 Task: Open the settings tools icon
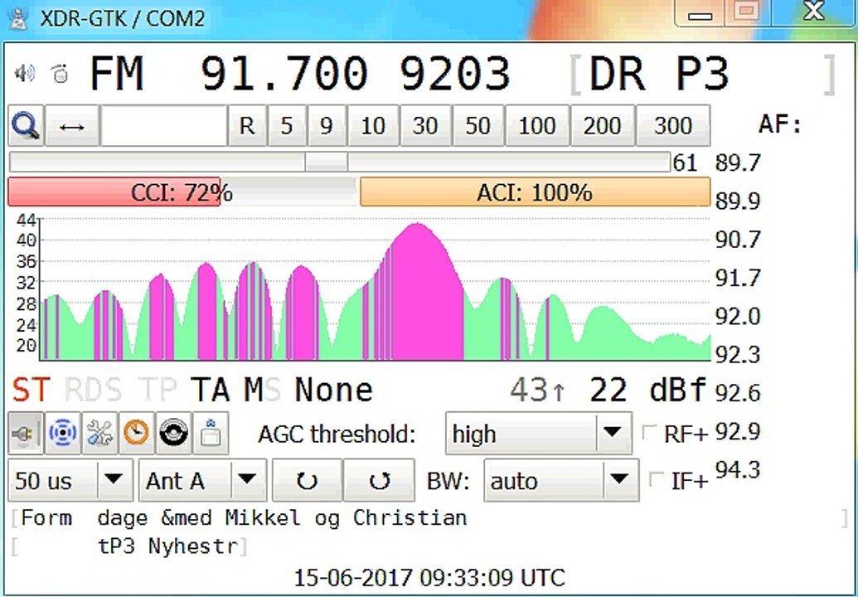click(99, 434)
